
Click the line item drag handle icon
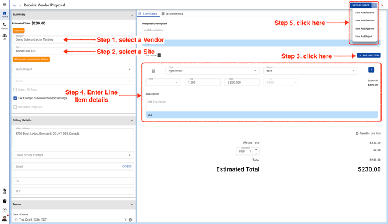pyautogui.click(x=153, y=71)
